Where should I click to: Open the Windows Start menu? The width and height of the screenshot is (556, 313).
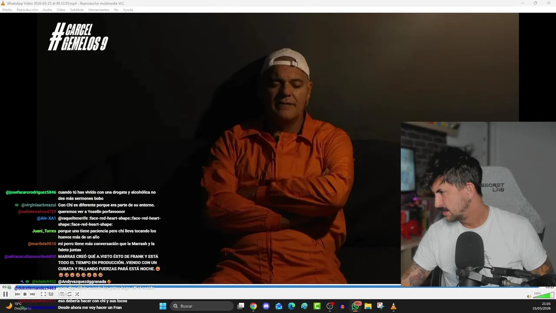pyautogui.click(x=163, y=306)
